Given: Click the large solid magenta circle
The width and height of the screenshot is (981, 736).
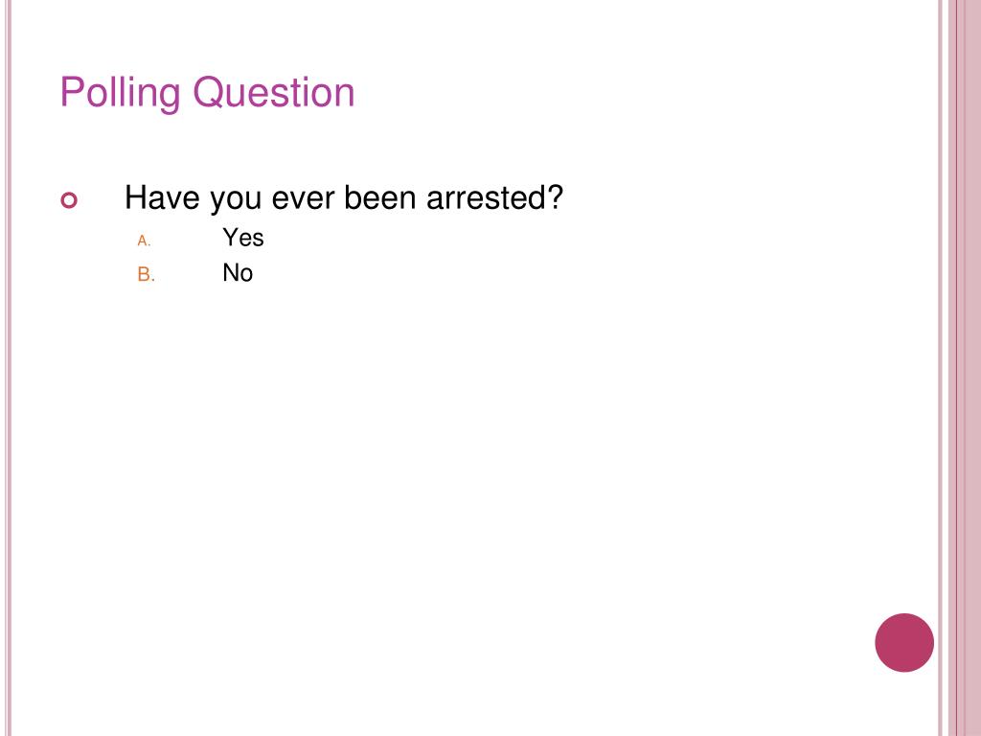Looking at the screenshot, I should click(x=904, y=643).
